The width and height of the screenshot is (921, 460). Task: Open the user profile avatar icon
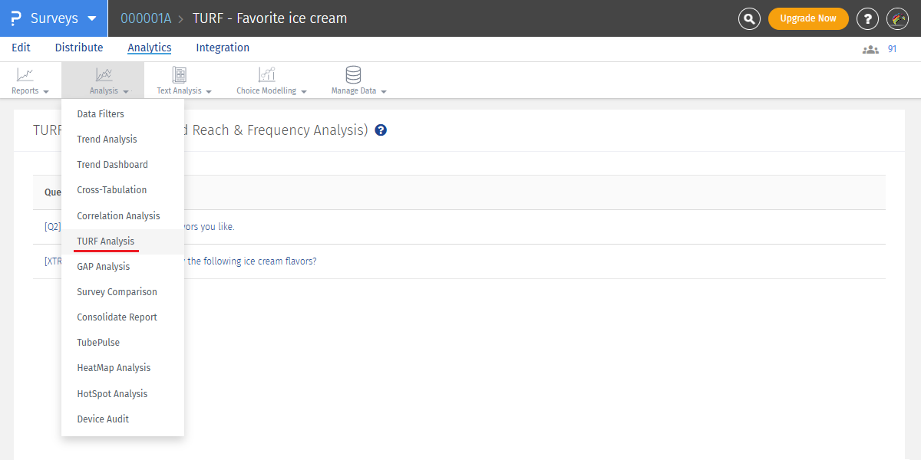tap(897, 18)
